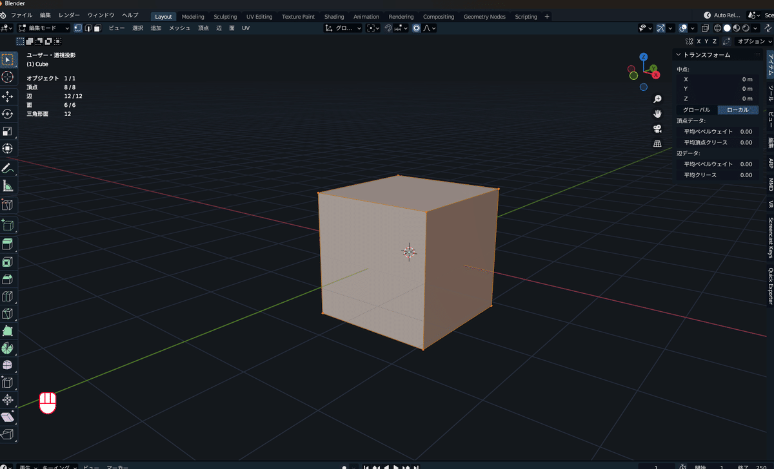Image resolution: width=774 pixels, height=469 pixels.
Task: Select the 3D cursor tool
Action: [x=8, y=77]
